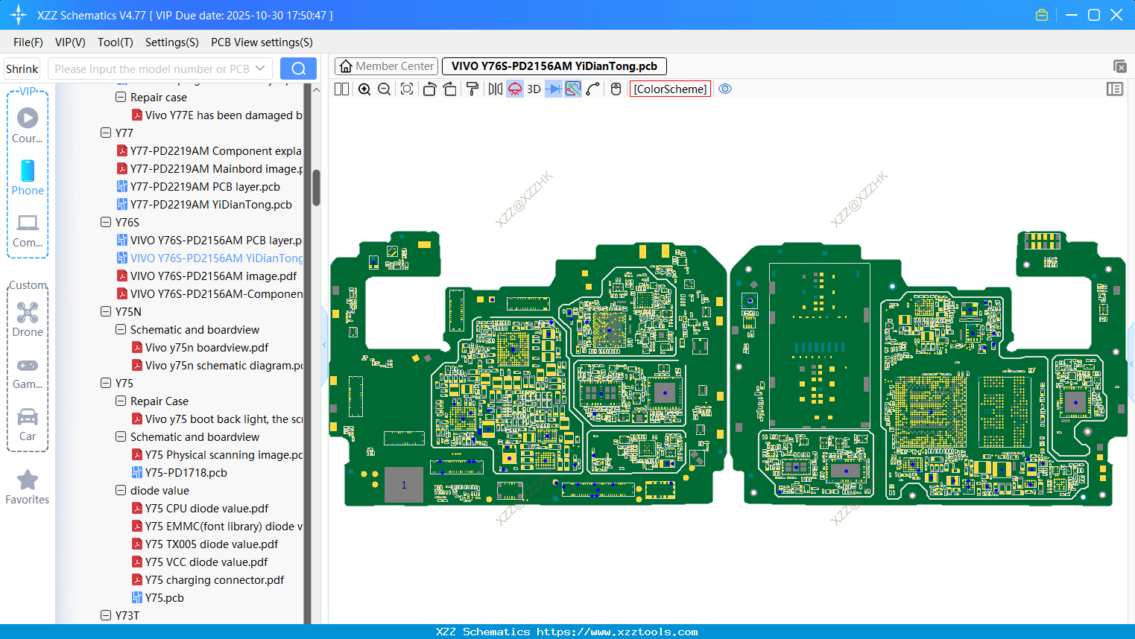1135x639 pixels.
Task: Mirror the PCB with the flip icon
Action: (x=495, y=89)
